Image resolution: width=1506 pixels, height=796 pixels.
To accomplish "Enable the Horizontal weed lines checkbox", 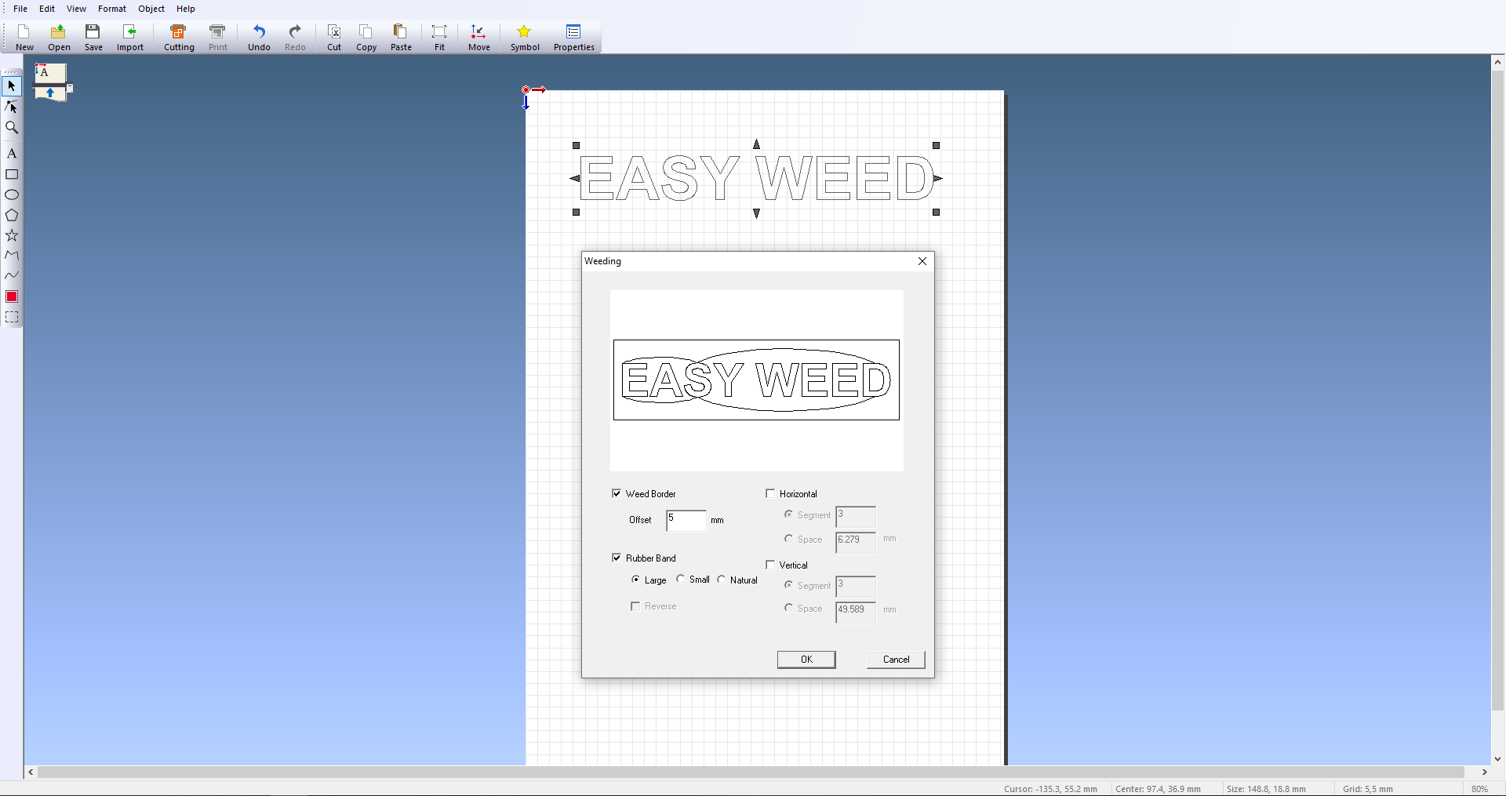I will [x=770, y=493].
